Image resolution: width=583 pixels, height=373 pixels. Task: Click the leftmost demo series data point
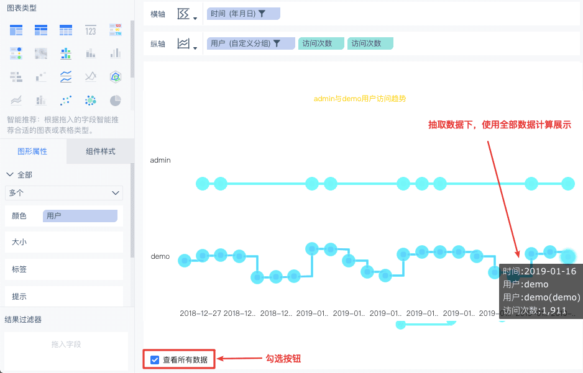point(185,261)
